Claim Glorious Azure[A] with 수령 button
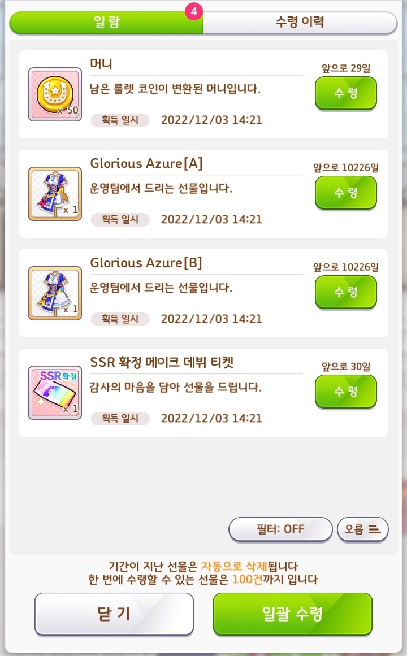This screenshot has width=407, height=656. (x=346, y=193)
